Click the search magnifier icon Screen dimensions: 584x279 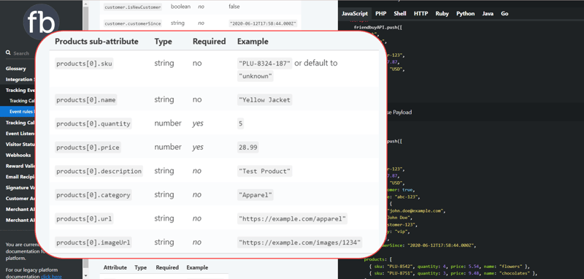coord(8,53)
